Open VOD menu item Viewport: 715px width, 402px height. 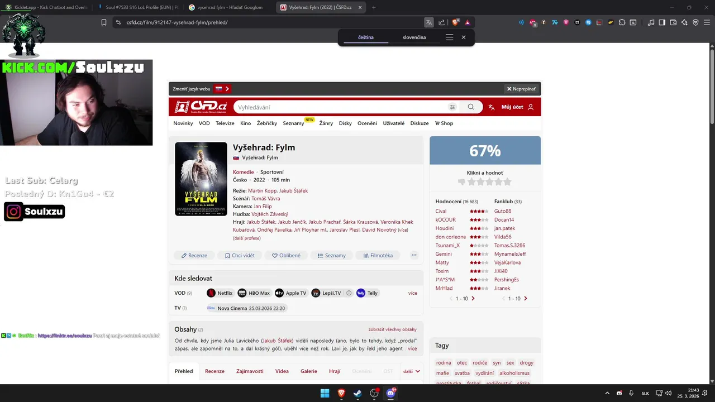coord(204,123)
